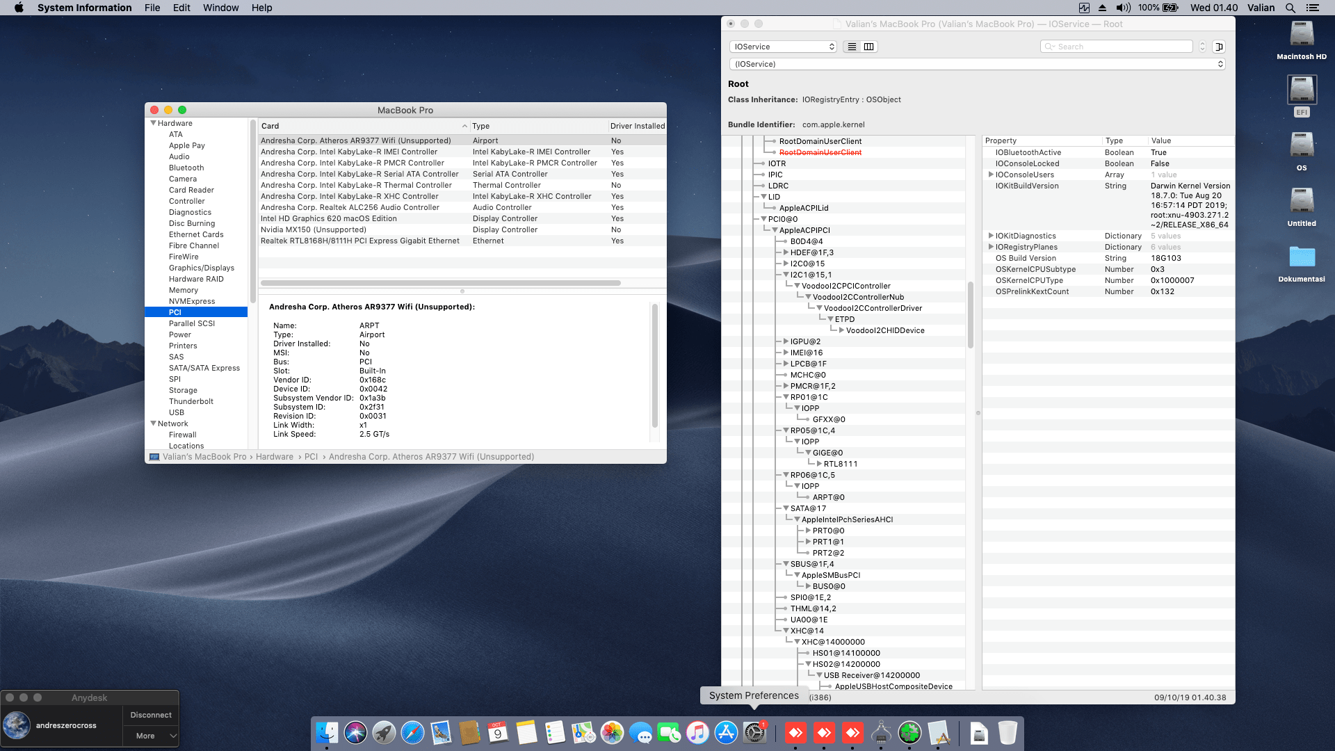Open the Trash in the dock

1008,732
